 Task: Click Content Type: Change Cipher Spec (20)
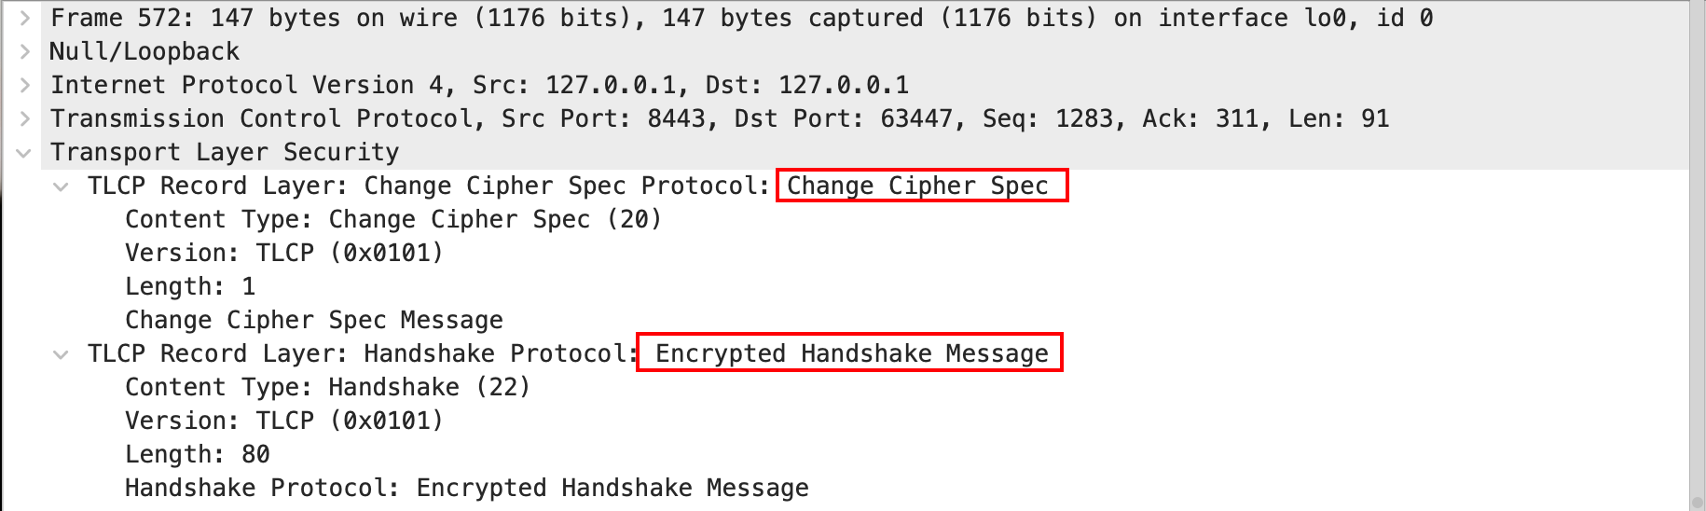pyautogui.click(x=392, y=219)
